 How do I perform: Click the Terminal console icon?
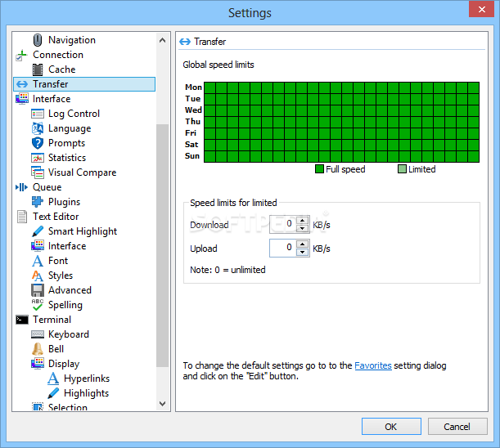pos(22,320)
